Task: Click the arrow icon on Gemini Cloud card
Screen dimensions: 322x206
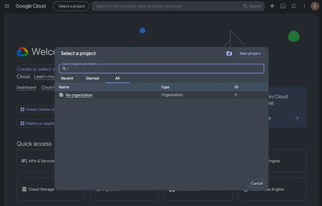Action: pos(297,118)
